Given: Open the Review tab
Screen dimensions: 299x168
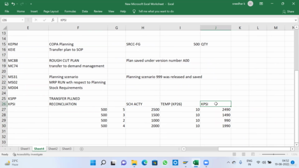Looking at the screenshot, I should click(98, 11).
